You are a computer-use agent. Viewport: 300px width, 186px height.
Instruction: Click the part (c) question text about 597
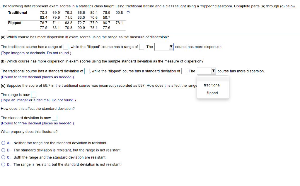pos(99,86)
